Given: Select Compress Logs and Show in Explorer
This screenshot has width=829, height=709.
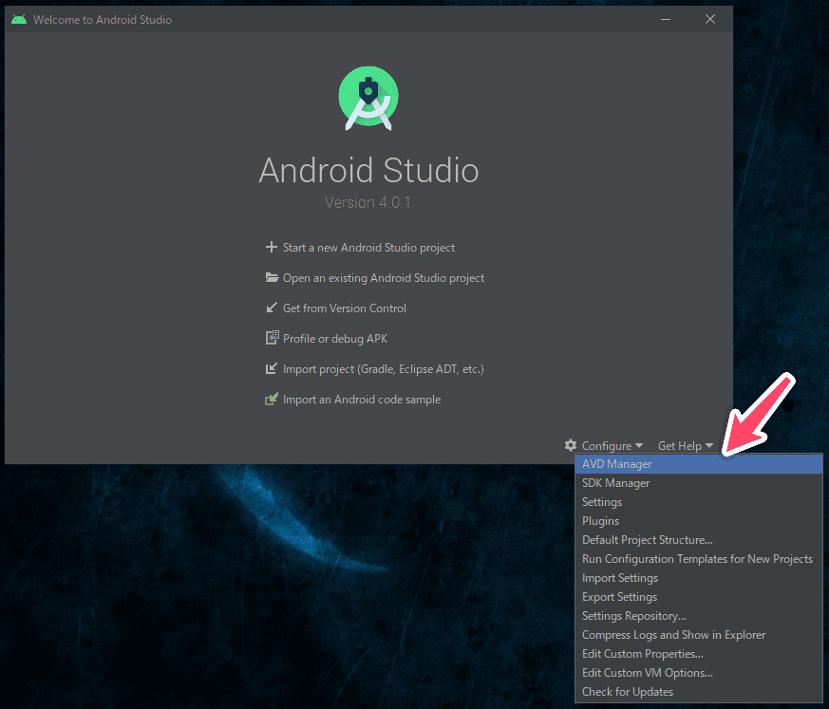Looking at the screenshot, I should pyautogui.click(x=698, y=635).
